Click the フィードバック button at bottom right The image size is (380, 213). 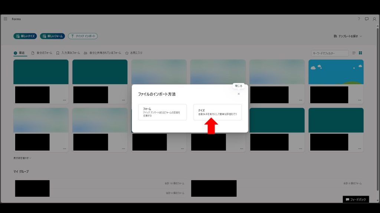pyautogui.click(x=356, y=200)
